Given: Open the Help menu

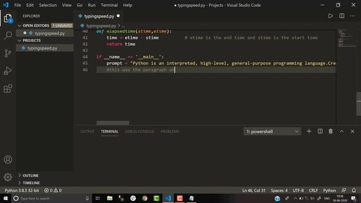Looking at the screenshot, I should [x=127, y=5].
